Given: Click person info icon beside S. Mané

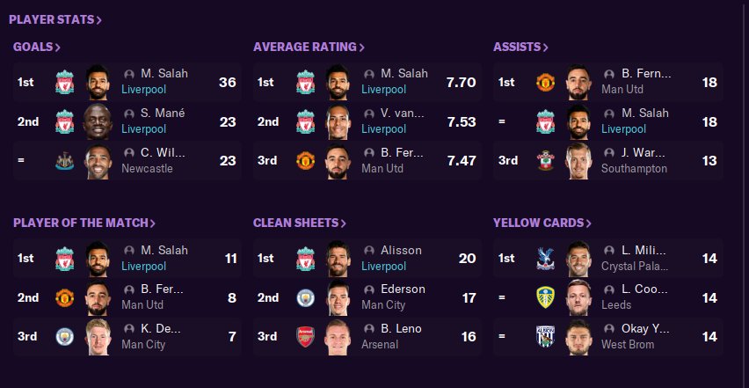Looking at the screenshot, I should [129, 114].
